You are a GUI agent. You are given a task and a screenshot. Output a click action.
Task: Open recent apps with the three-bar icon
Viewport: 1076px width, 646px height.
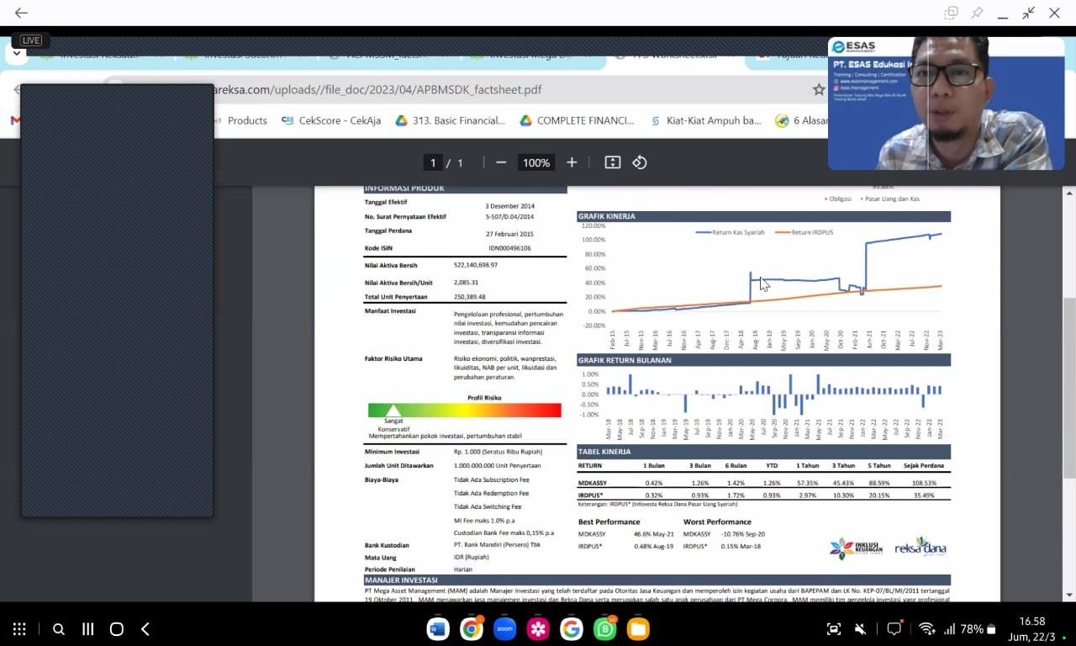tap(87, 629)
